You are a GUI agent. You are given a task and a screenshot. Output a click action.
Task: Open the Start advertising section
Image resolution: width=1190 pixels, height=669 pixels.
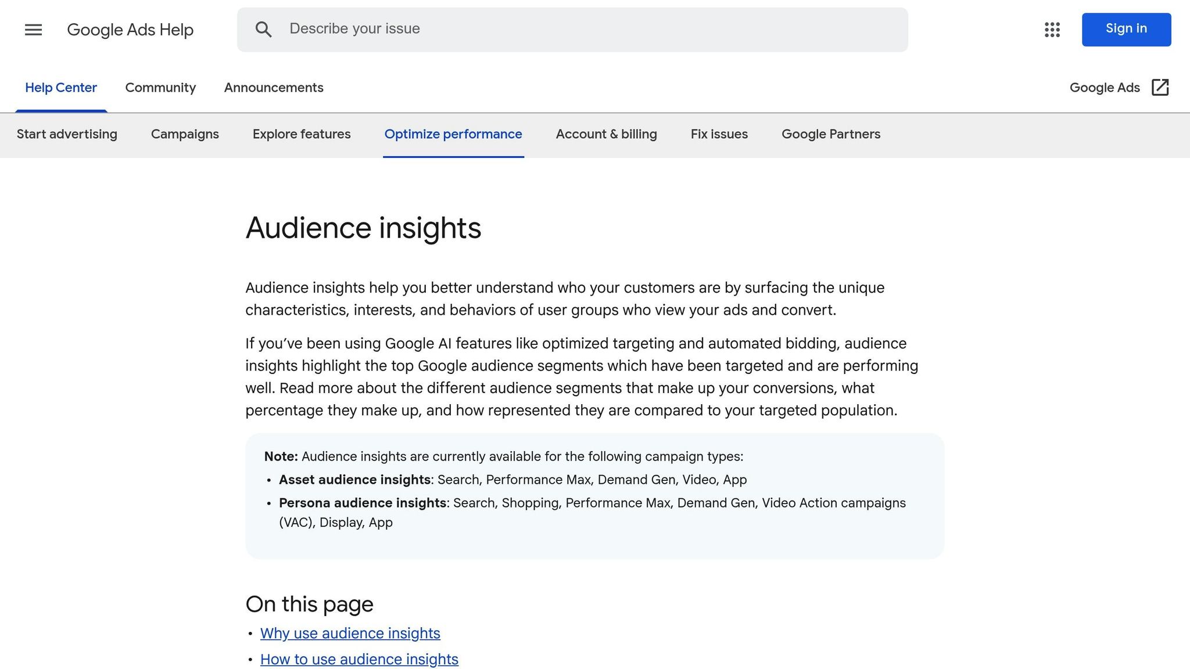[x=67, y=134]
